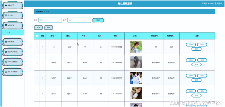Sort the table by 教练账号 column arrows
225x107 pixels.
coord(159,36)
